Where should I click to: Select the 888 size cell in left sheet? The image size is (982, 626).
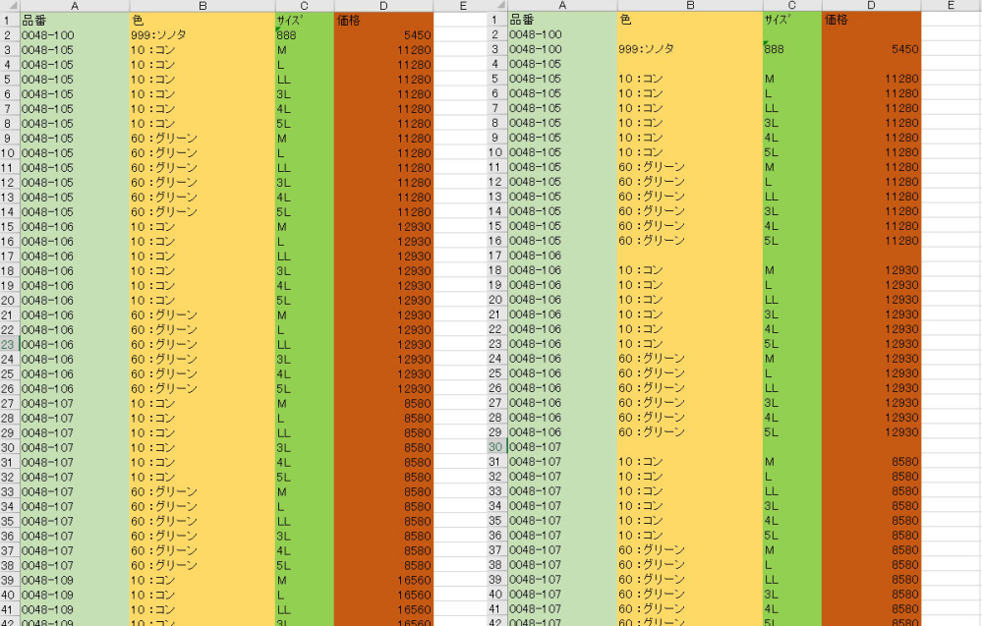click(x=304, y=34)
